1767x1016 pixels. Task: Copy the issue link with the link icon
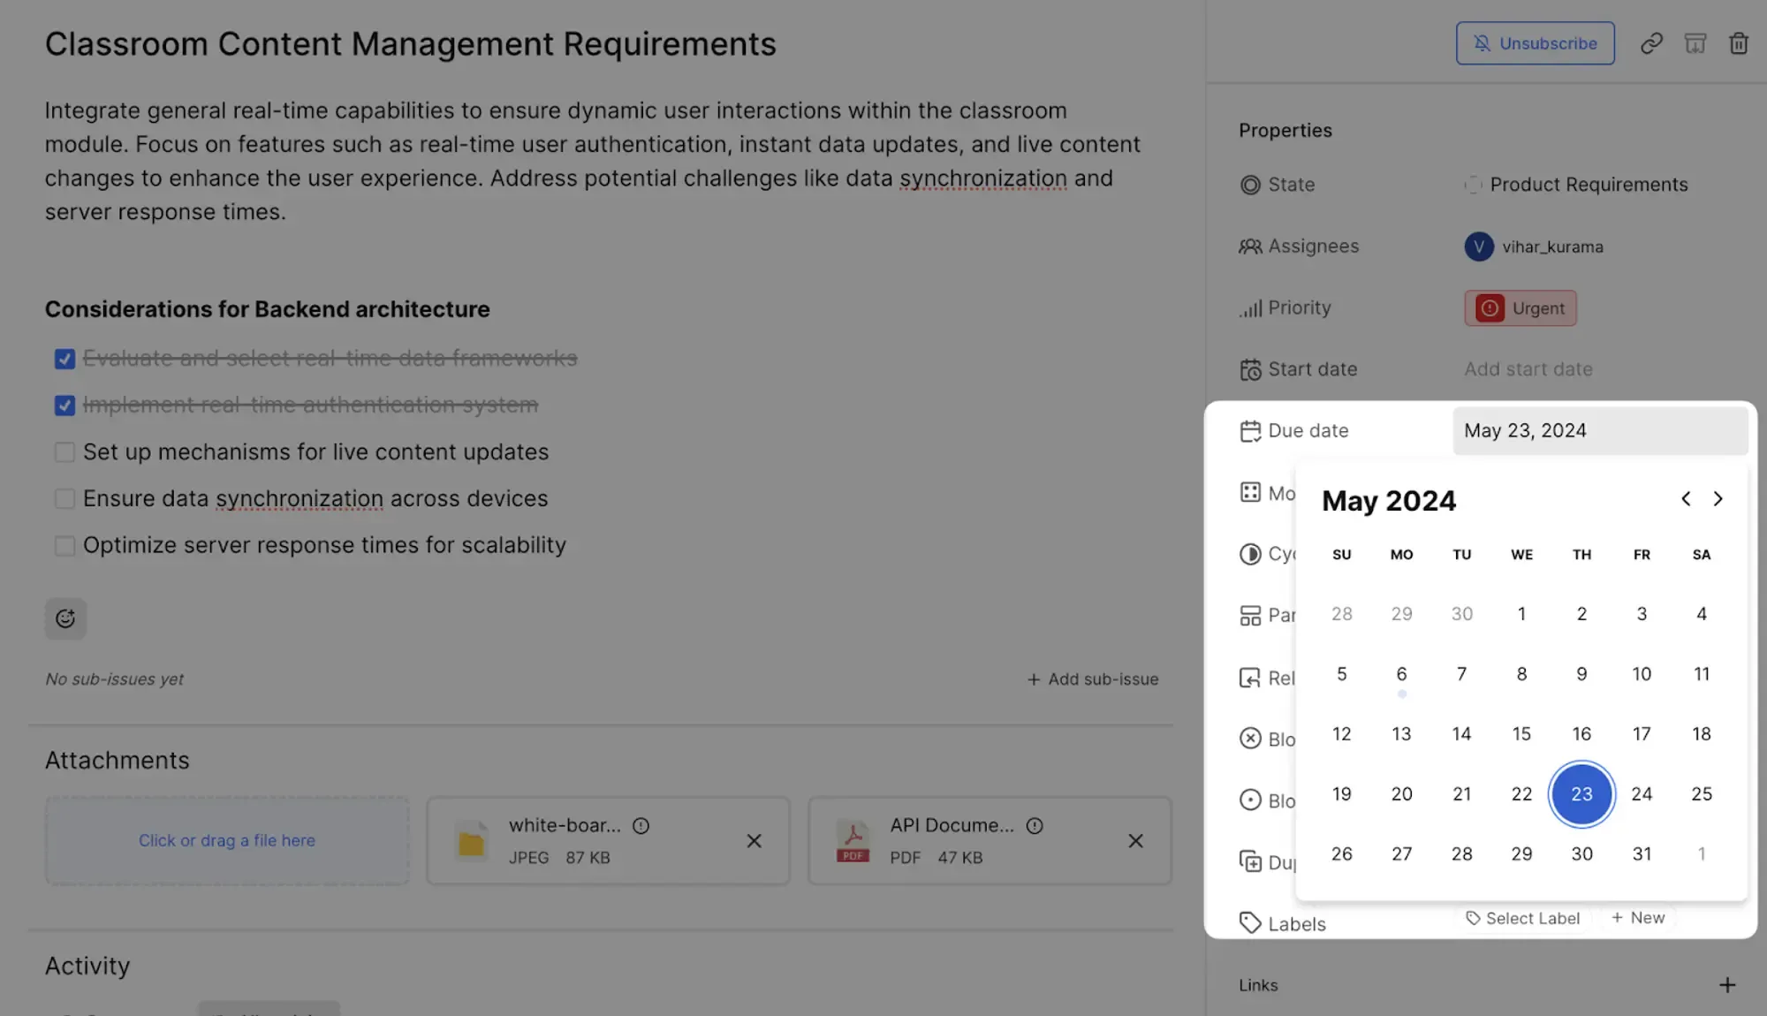[1651, 43]
